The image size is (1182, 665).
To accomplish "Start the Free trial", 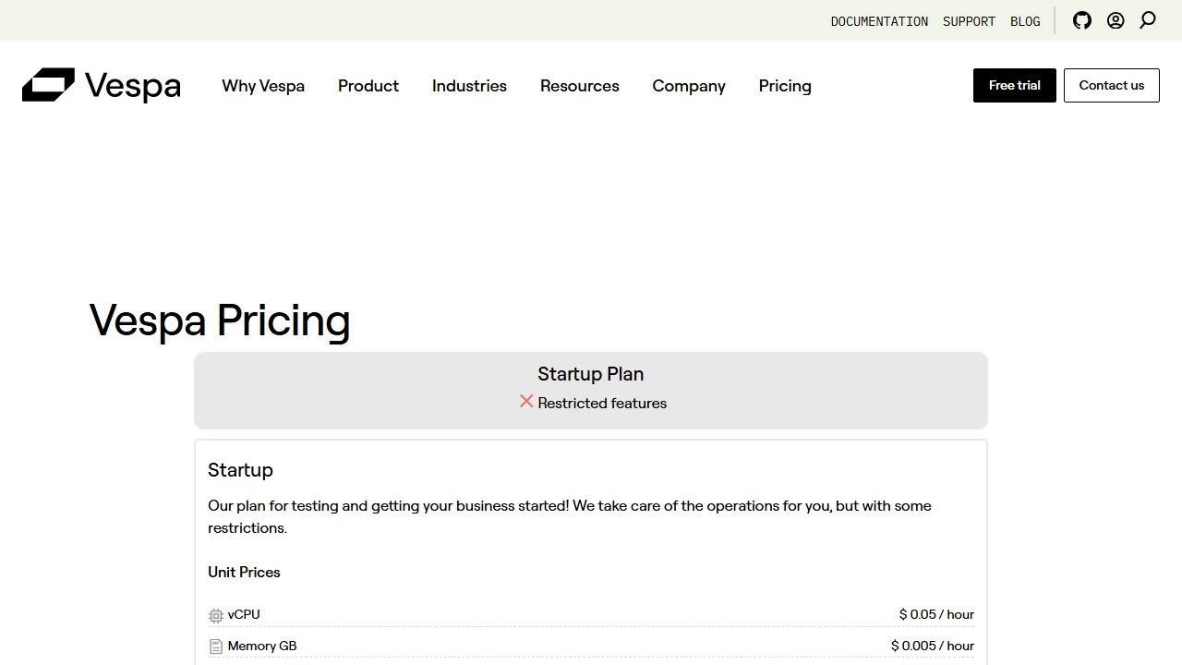I will click(x=1015, y=85).
